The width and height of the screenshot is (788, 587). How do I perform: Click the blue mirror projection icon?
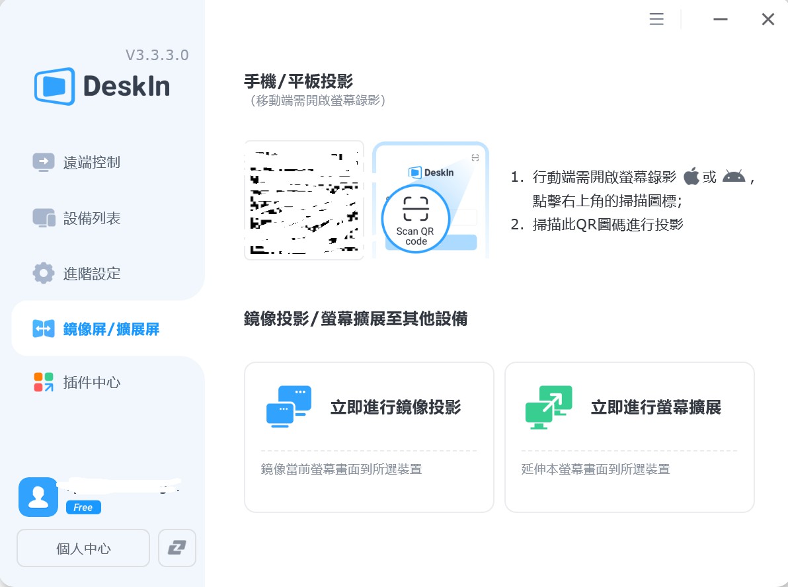pyautogui.click(x=288, y=407)
